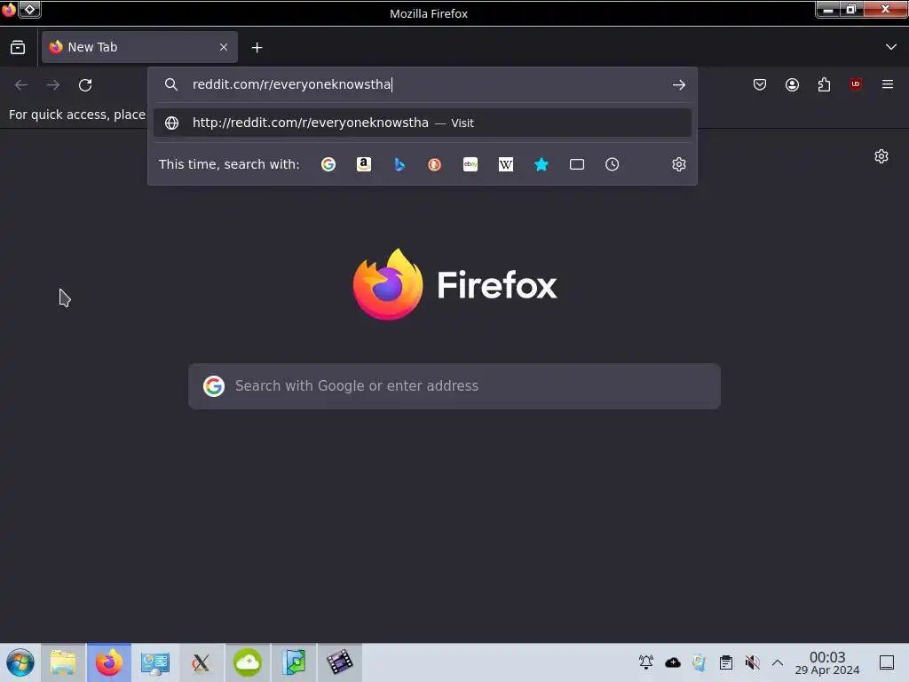Search this time with Amazon
This screenshot has height=682, width=909.
tap(363, 164)
